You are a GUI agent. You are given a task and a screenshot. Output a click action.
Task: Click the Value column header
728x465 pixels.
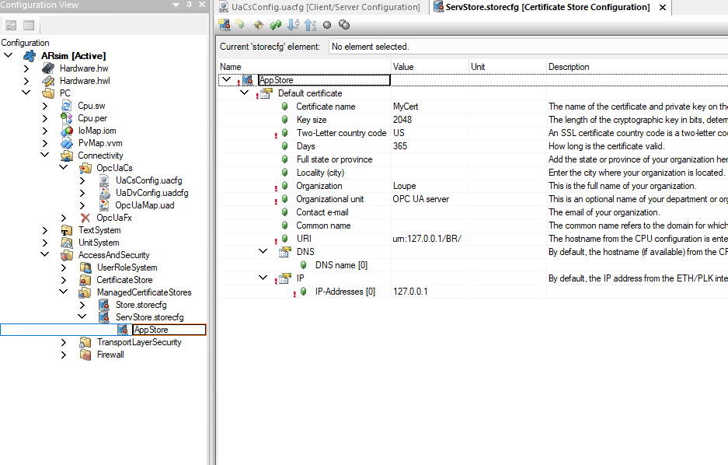pyautogui.click(x=430, y=67)
